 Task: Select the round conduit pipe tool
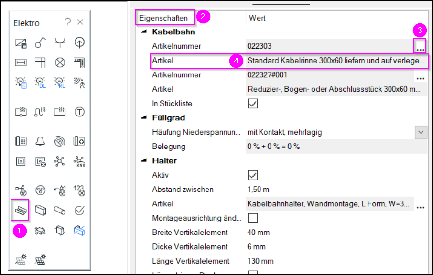tap(60, 211)
